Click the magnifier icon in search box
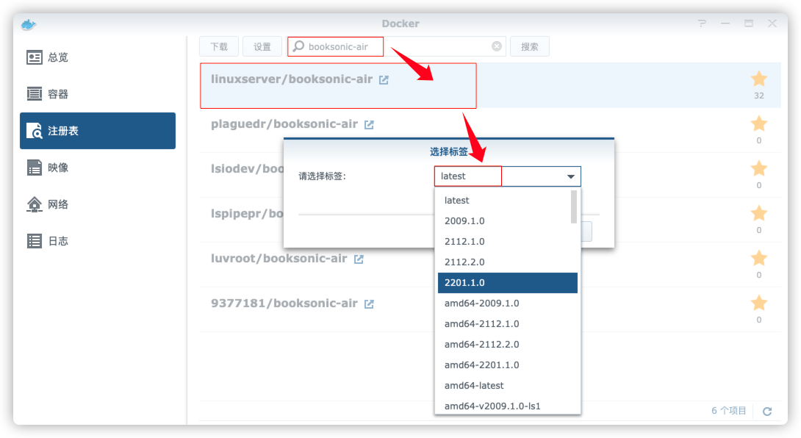This screenshot has width=801, height=438. pos(299,46)
